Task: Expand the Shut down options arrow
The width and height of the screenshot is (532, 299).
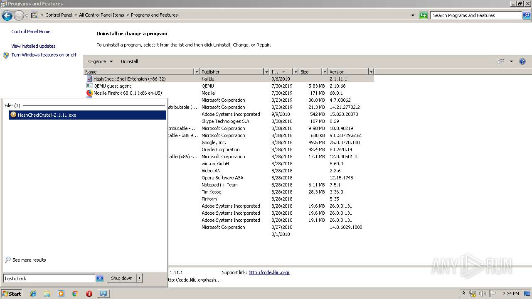Action: [140, 278]
